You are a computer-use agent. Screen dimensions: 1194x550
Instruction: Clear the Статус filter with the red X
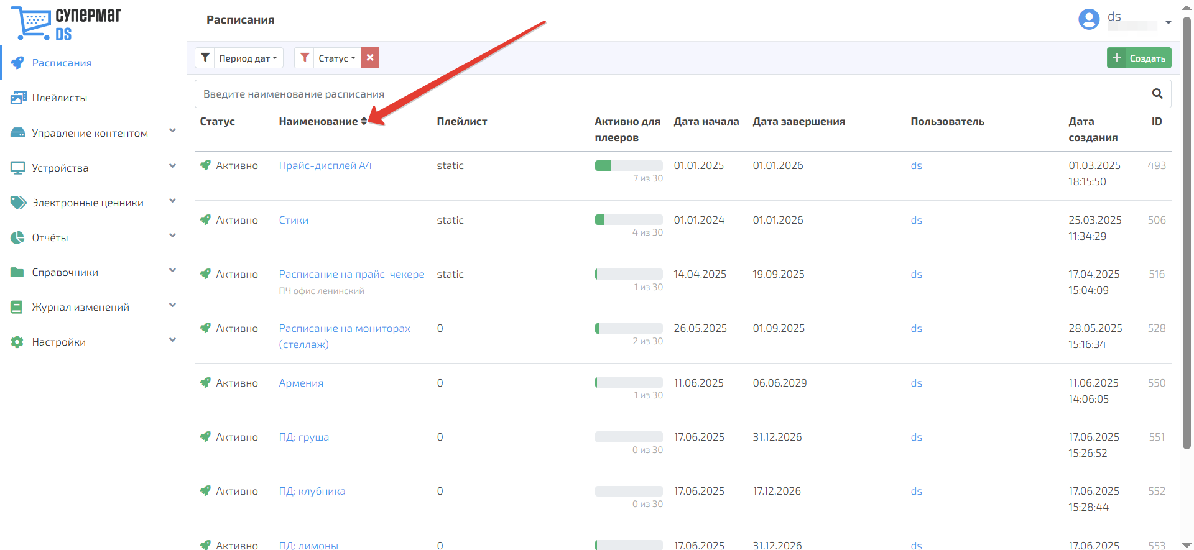pyautogui.click(x=370, y=58)
